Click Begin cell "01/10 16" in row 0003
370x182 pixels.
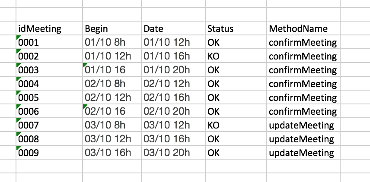pyautogui.click(x=105, y=70)
